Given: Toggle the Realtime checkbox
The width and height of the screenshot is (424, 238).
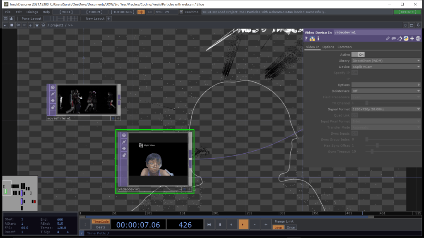Looking at the screenshot, I should [181, 12].
